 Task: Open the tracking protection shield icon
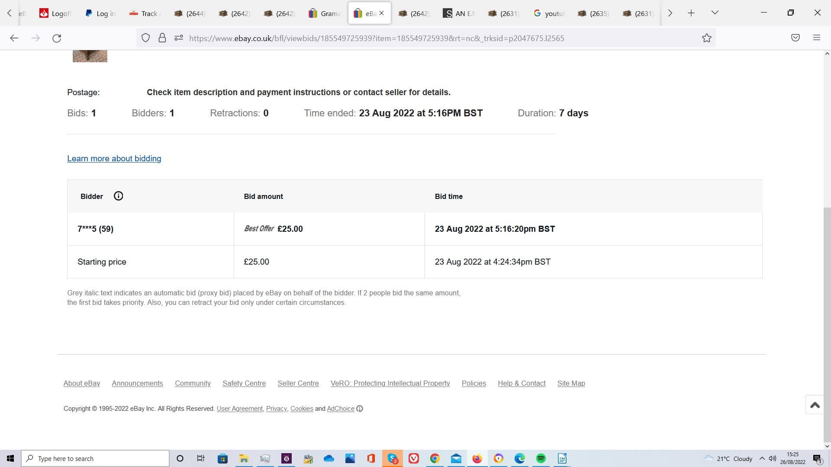[145, 38]
